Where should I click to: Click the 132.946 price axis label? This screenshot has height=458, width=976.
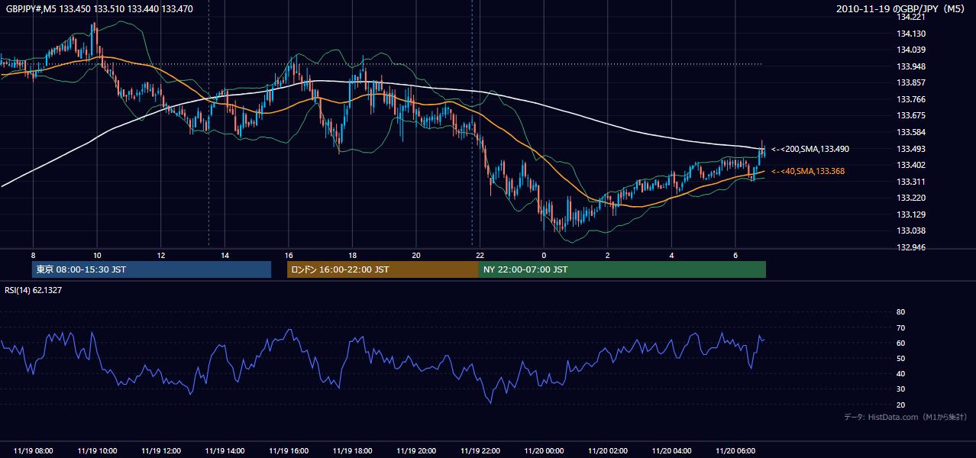(910, 247)
